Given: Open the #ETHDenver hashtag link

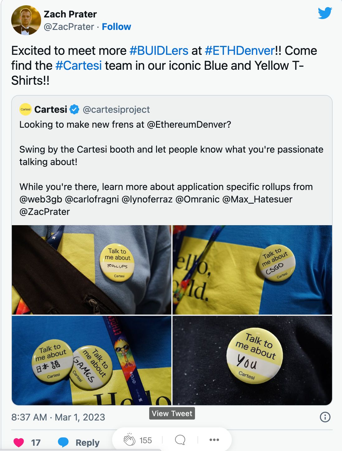Looking at the screenshot, I should [x=240, y=50].
